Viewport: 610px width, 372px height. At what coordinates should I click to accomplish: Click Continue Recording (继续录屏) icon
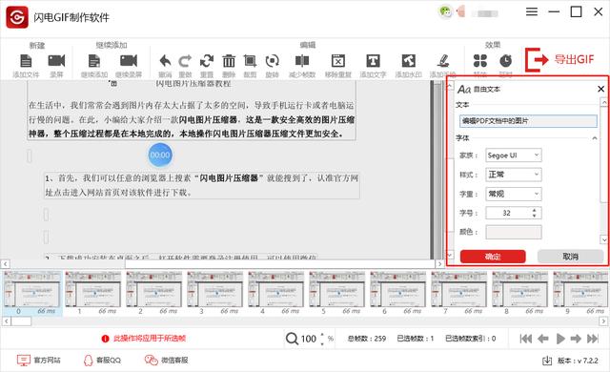129,61
